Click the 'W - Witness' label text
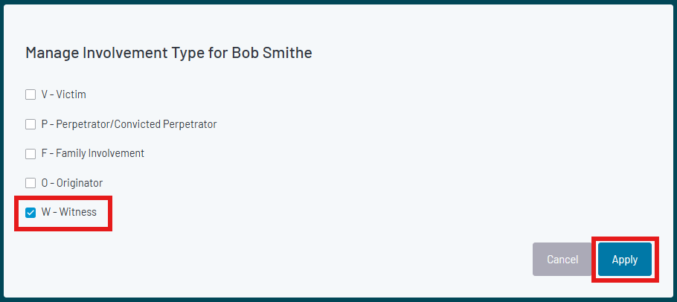This screenshot has width=677, height=302. (69, 212)
